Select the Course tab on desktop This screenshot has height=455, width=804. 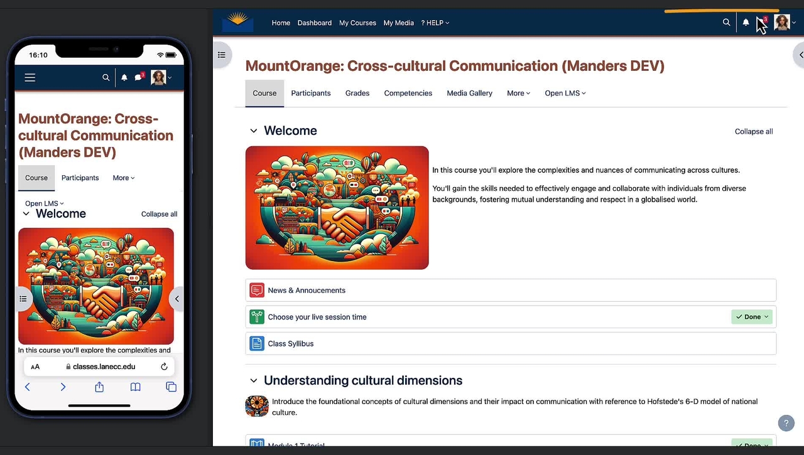[x=264, y=93]
